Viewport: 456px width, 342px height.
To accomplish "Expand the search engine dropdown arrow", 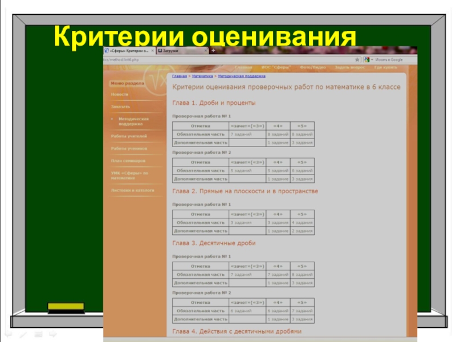I will click(x=372, y=60).
